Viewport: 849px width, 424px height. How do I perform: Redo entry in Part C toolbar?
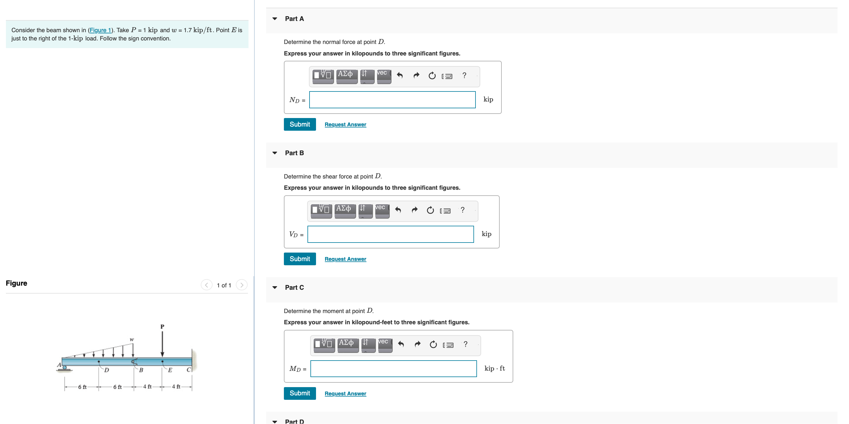click(x=418, y=344)
